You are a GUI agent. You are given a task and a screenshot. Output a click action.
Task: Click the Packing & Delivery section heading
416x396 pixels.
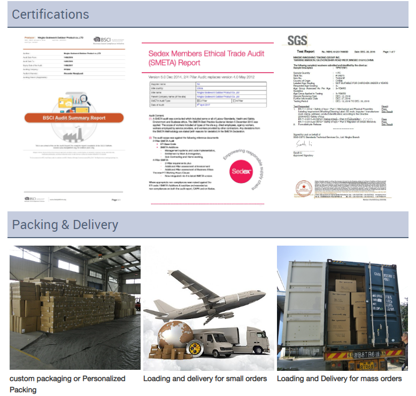click(x=65, y=225)
